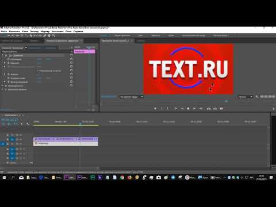Toggle animation stopwatch for Поворот

click(9, 74)
